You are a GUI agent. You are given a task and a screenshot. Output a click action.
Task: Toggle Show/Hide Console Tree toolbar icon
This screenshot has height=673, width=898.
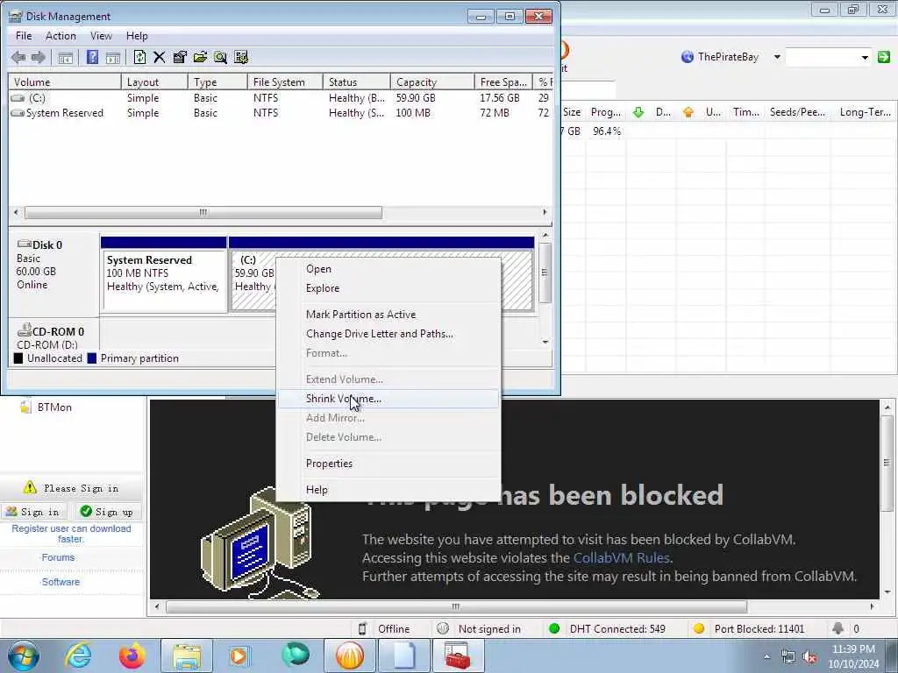pos(65,57)
